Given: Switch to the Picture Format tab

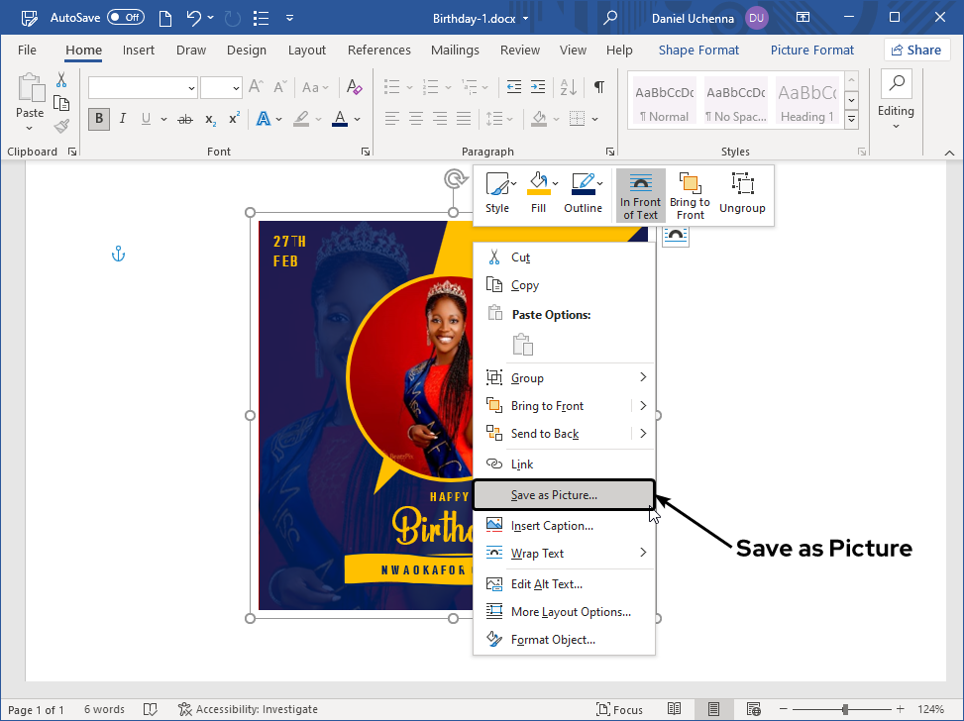Looking at the screenshot, I should pos(811,51).
